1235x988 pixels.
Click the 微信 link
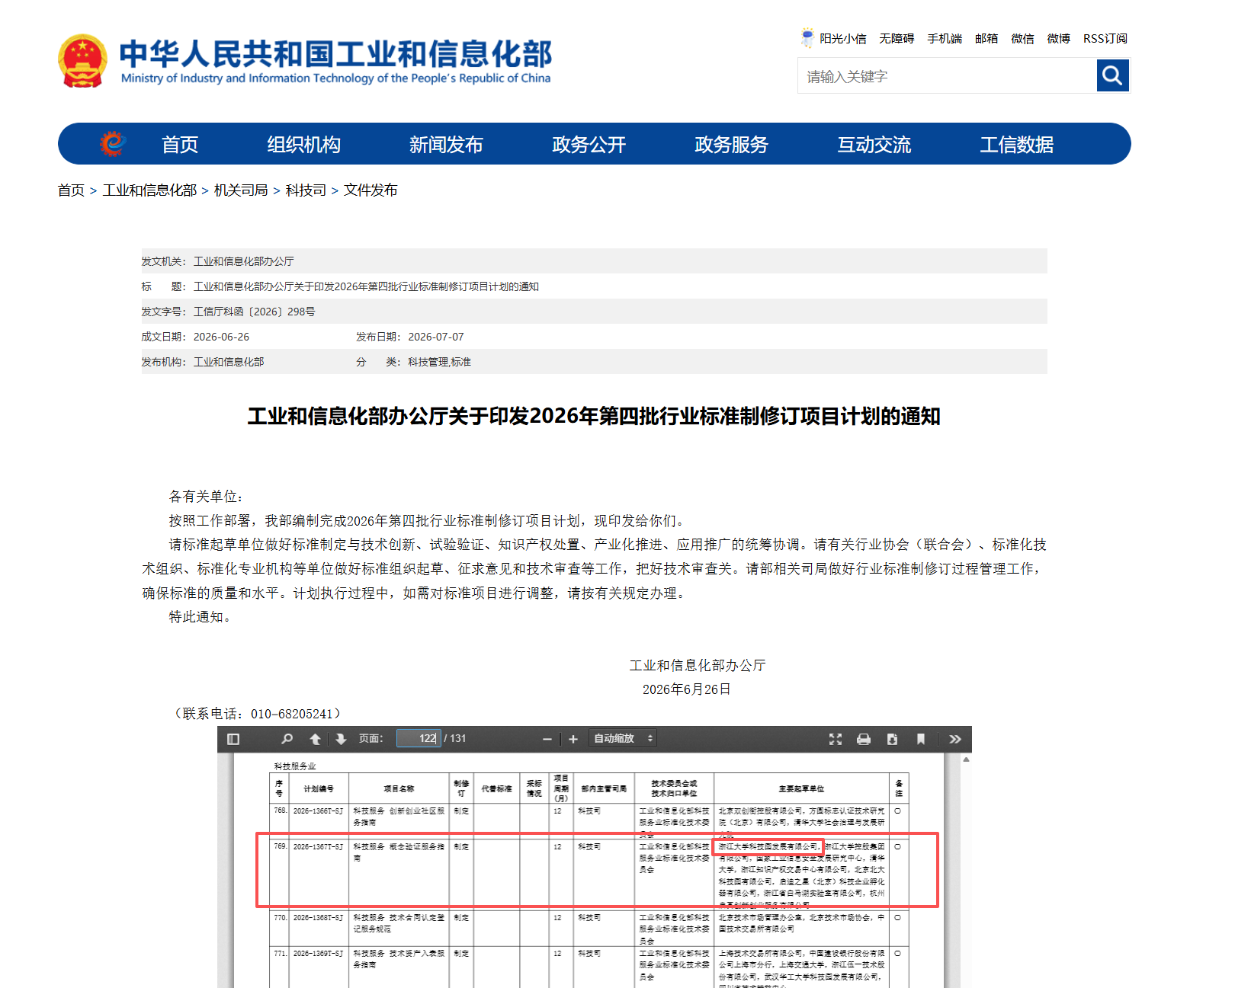1022,38
